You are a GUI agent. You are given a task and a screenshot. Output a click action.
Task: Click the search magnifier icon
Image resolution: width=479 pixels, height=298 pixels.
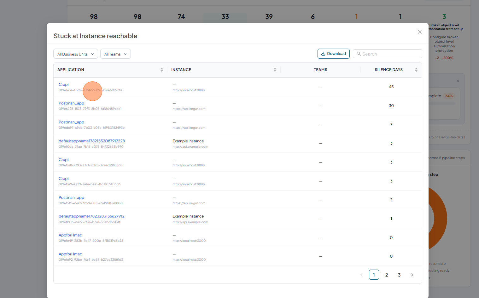point(359,54)
